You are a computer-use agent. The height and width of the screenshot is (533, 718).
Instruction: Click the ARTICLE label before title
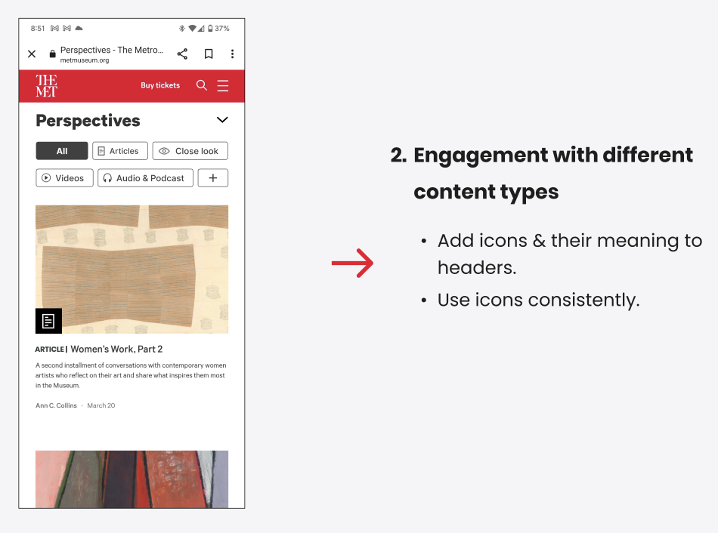(50, 349)
